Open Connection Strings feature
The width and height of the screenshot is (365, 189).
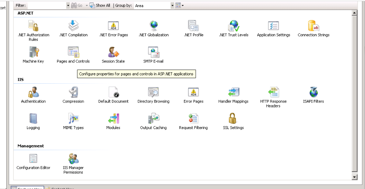coord(313,28)
